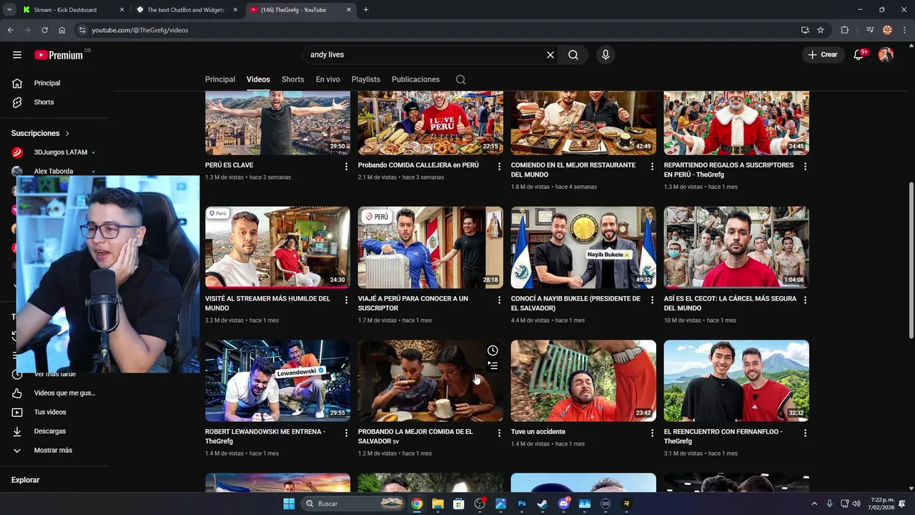The height and width of the screenshot is (515, 915).
Task: Open notifications bell
Action: click(860, 54)
